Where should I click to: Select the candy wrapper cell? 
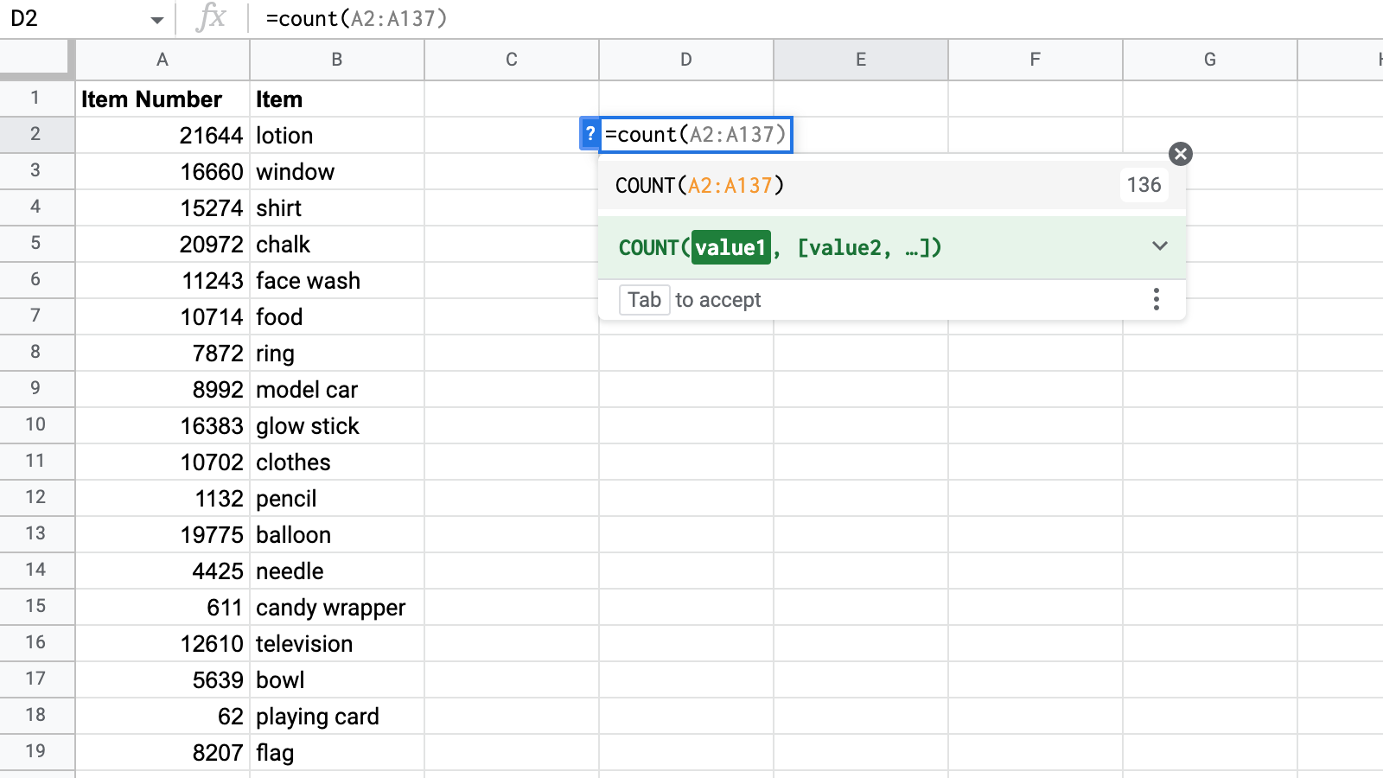click(x=337, y=608)
